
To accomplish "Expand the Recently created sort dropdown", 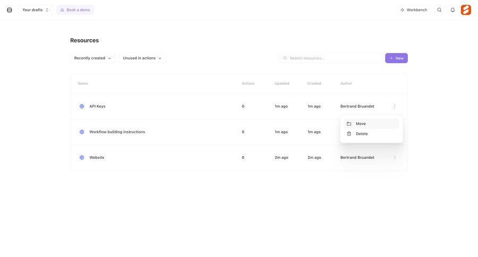I will pyautogui.click(x=92, y=58).
